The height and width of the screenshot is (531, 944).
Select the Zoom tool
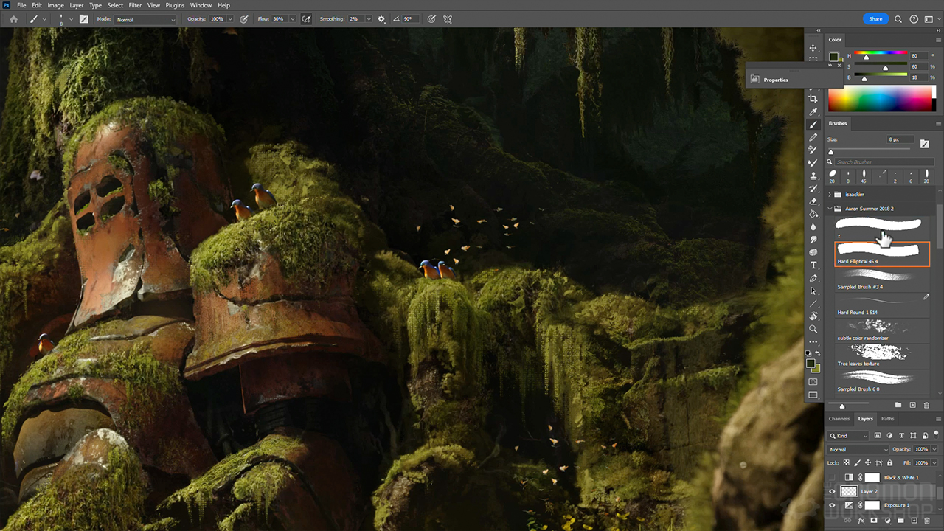pyautogui.click(x=813, y=329)
